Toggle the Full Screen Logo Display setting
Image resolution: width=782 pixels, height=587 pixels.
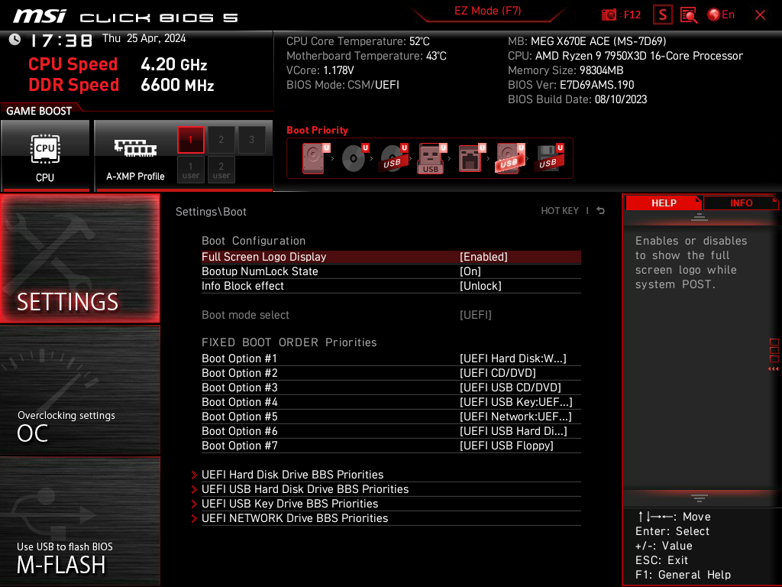click(x=391, y=257)
